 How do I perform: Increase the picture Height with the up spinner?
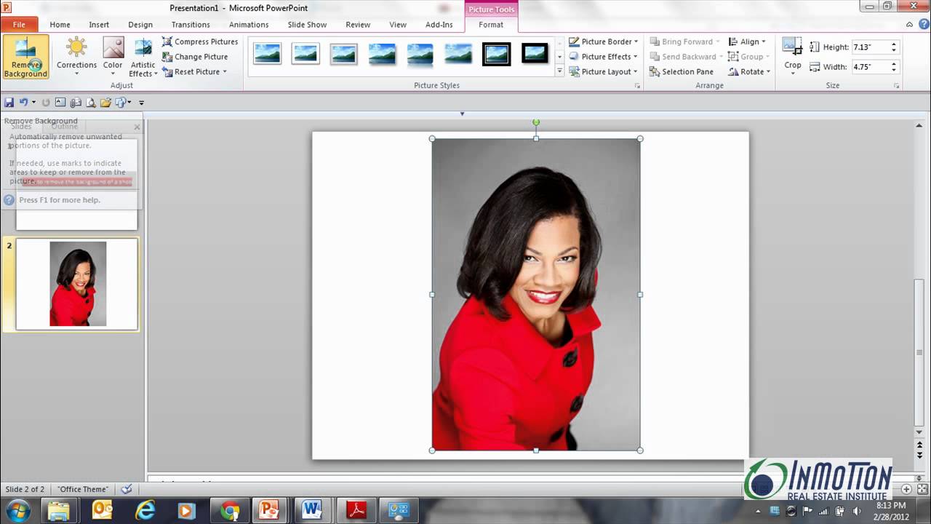(x=894, y=44)
